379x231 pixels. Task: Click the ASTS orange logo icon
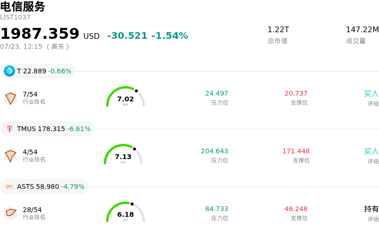[x=9, y=187]
